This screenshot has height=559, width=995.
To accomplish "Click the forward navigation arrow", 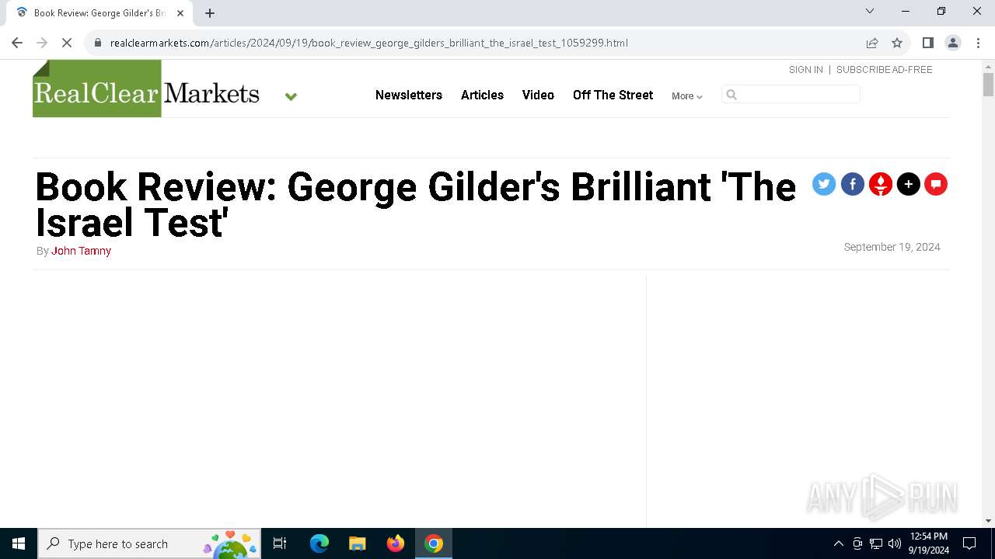I will click(x=42, y=43).
